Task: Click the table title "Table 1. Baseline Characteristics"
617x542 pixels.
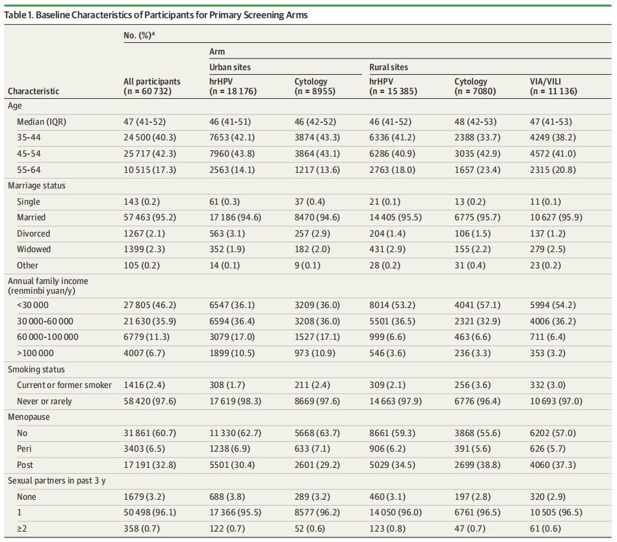Action: click(x=156, y=15)
